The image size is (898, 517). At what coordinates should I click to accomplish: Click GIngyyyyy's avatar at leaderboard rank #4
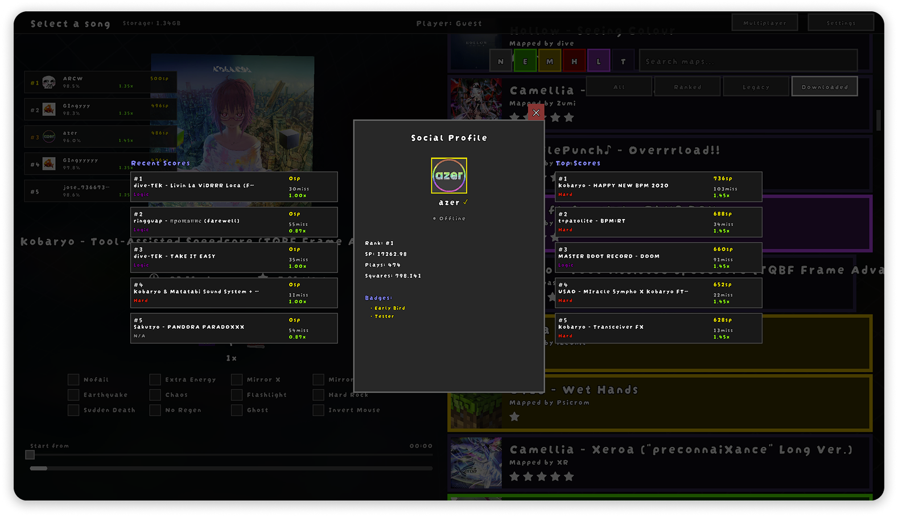click(49, 164)
